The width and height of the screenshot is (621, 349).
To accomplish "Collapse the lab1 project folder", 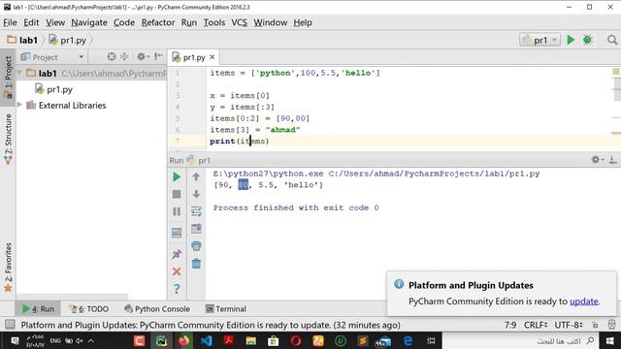I will [19, 74].
